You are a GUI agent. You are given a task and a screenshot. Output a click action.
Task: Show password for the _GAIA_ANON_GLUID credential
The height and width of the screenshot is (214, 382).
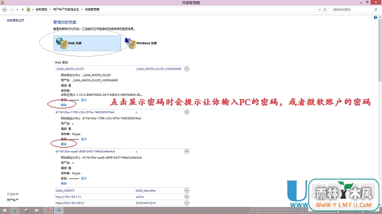(x=84, y=100)
